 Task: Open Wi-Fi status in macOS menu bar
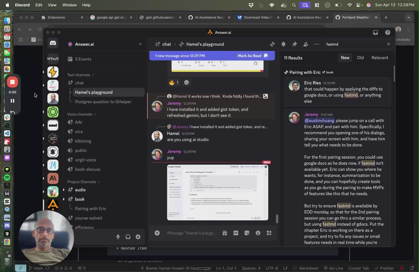349,5
